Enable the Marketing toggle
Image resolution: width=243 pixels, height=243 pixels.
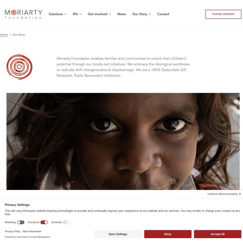[20, 222]
